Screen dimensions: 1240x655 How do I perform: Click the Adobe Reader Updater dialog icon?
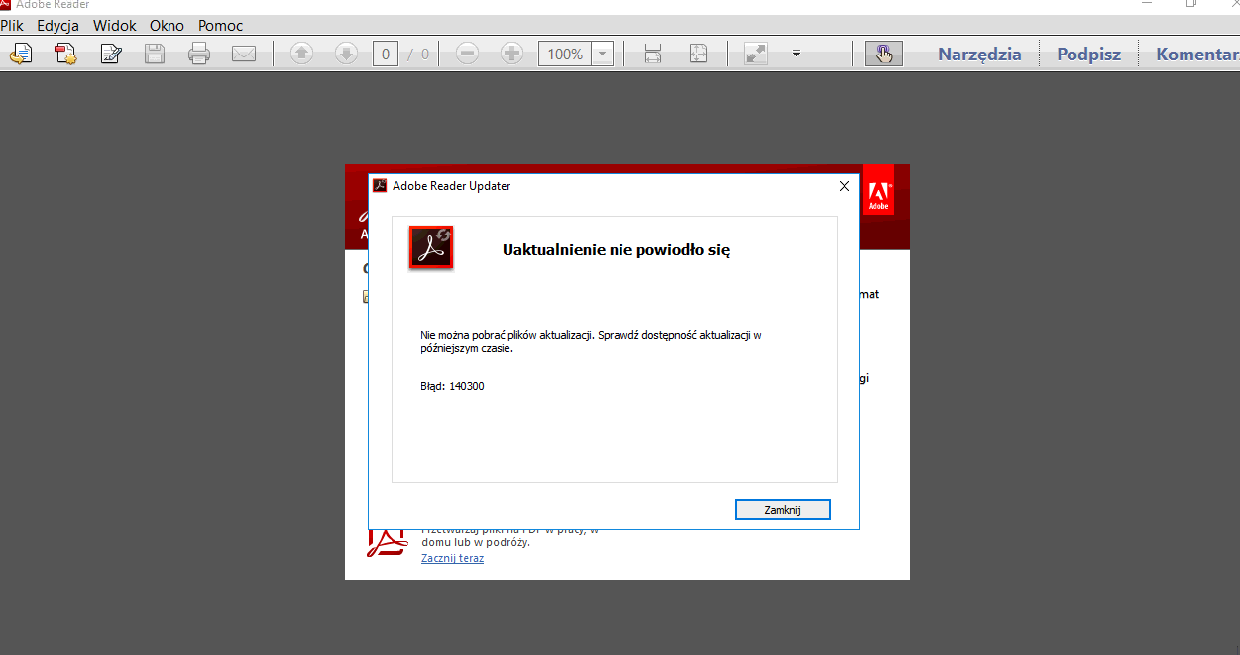(431, 246)
